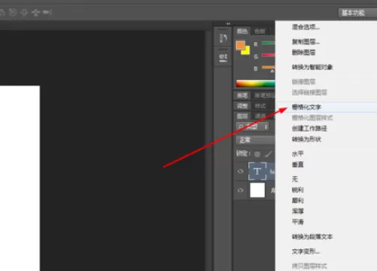
Task: Click the lock image pixels brush icon
Action: (269, 154)
